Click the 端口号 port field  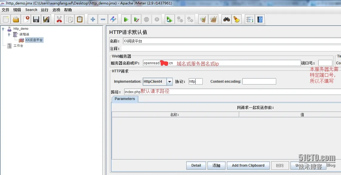tap(325, 63)
